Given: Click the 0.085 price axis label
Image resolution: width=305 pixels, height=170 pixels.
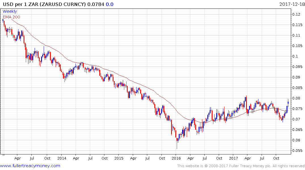Looking at the screenshot, I should click(297, 88).
